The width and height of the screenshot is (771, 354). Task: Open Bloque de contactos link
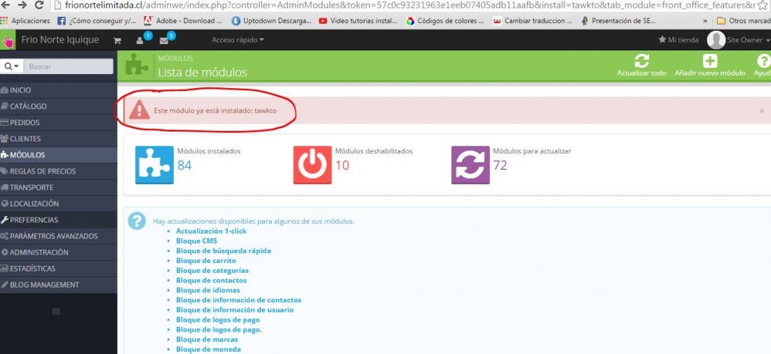point(212,281)
